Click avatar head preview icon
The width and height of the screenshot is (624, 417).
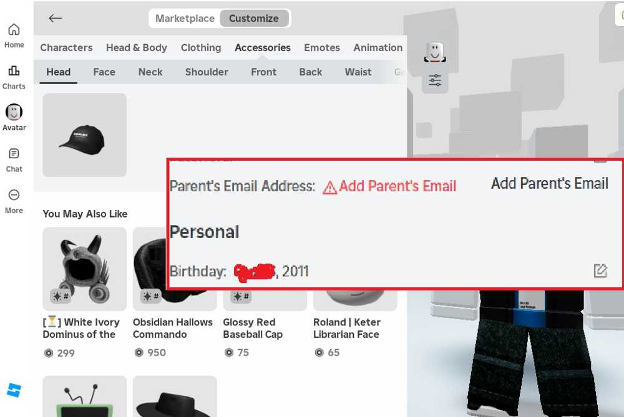pos(435,52)
